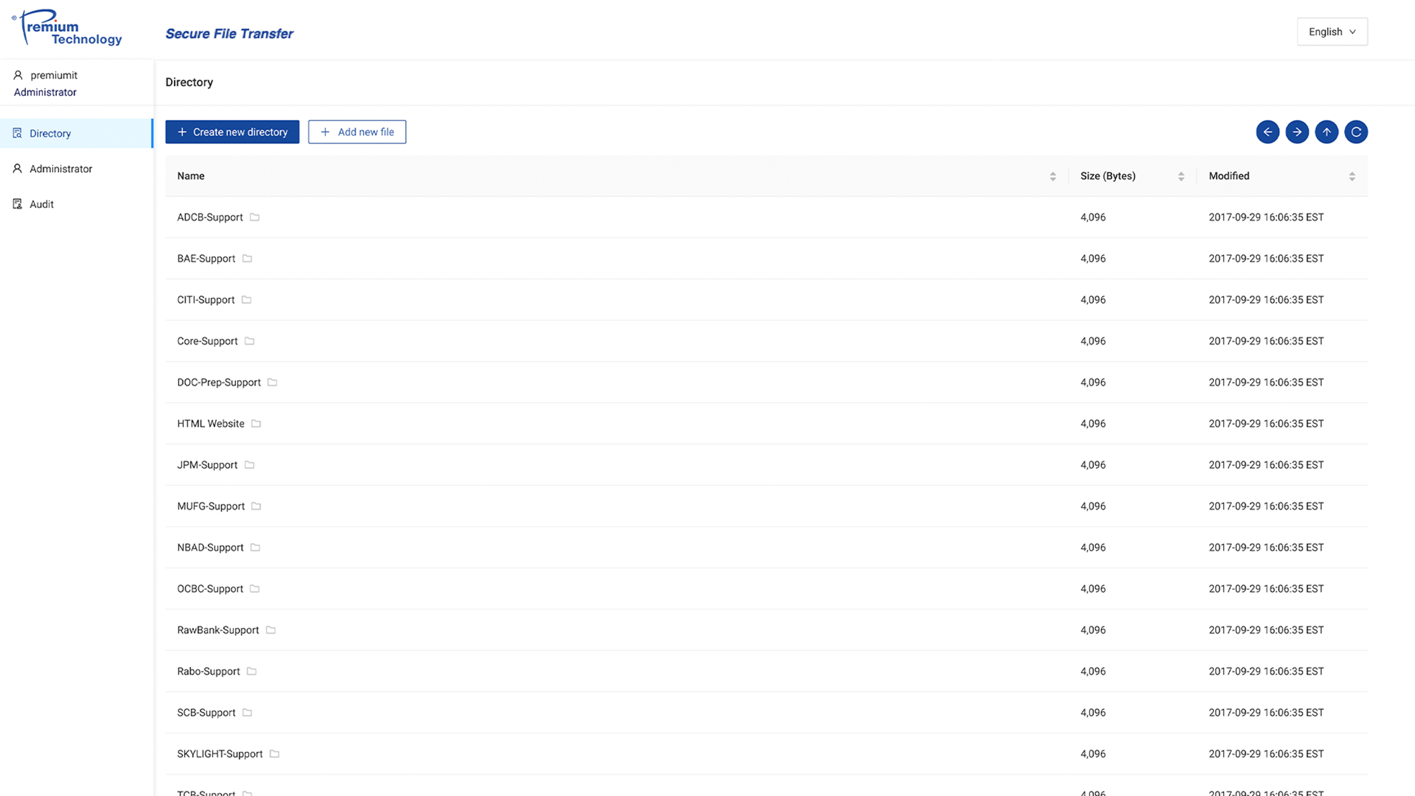Screen dimensions: 1415x796
Task: Sort by Size (Bytes) column arrows
Action: 1181,177
